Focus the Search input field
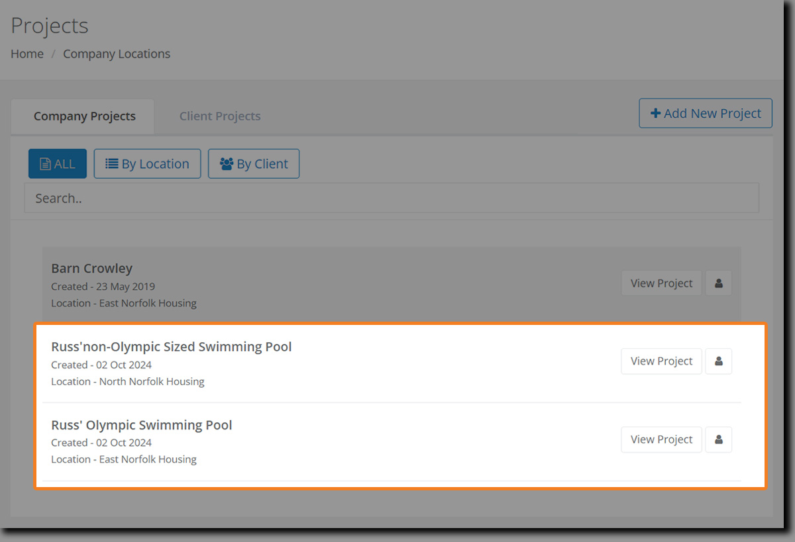795x542 pixels. [391, 199]
